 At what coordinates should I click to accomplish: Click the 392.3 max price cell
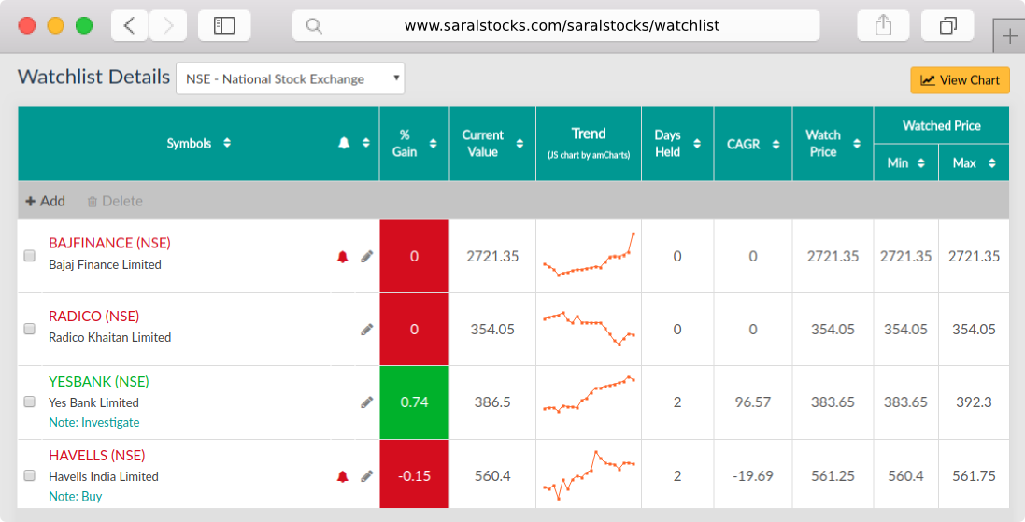click(974, 402)
